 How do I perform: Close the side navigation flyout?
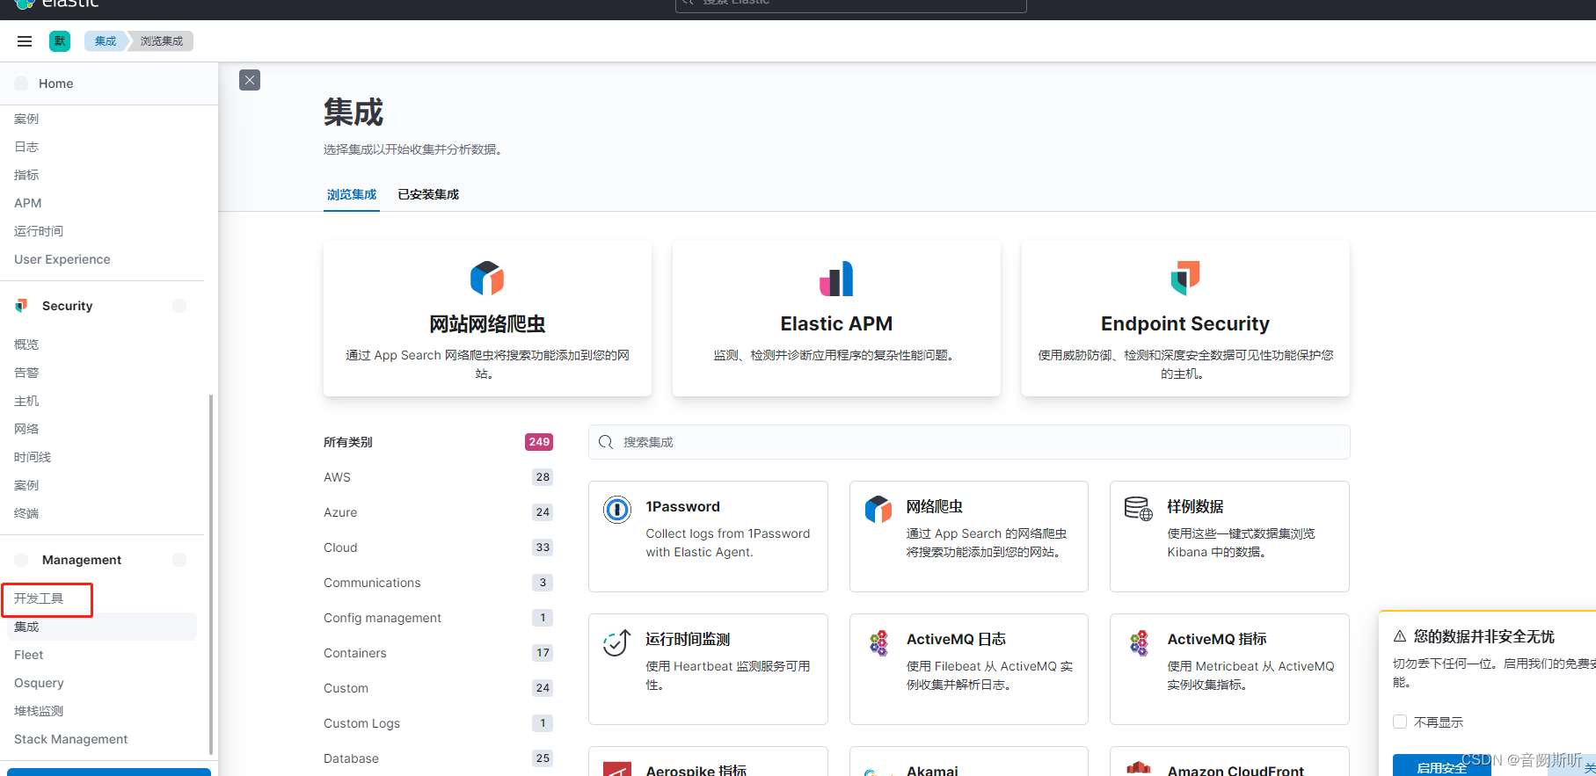click(x=250, y=80)
